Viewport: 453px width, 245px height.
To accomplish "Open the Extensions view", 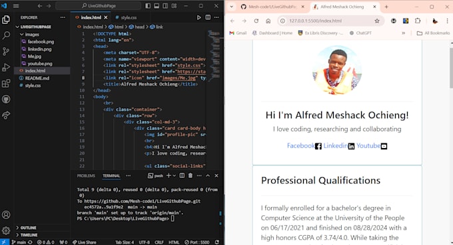I will pyautogui.click(x=6, y=84).
